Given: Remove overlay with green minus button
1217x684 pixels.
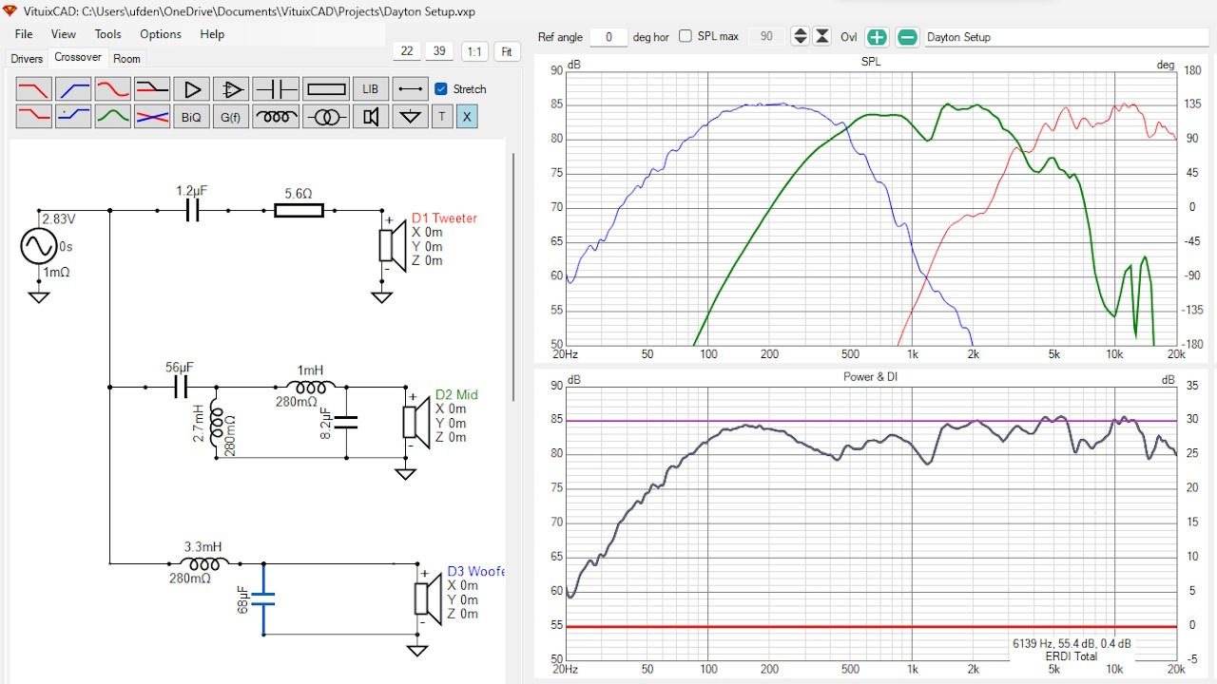Looking at the screenshot, I should click(x=908, y=37).
